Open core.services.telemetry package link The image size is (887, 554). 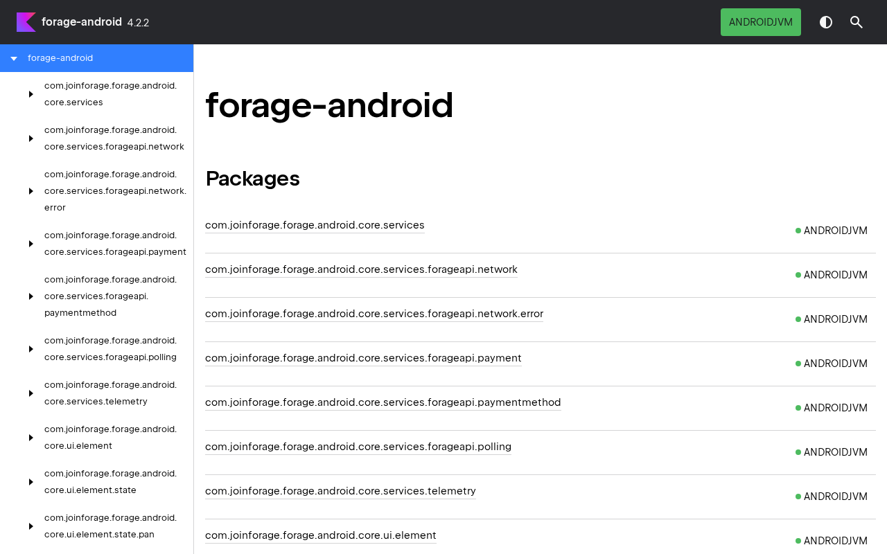[x=340, y=491]
